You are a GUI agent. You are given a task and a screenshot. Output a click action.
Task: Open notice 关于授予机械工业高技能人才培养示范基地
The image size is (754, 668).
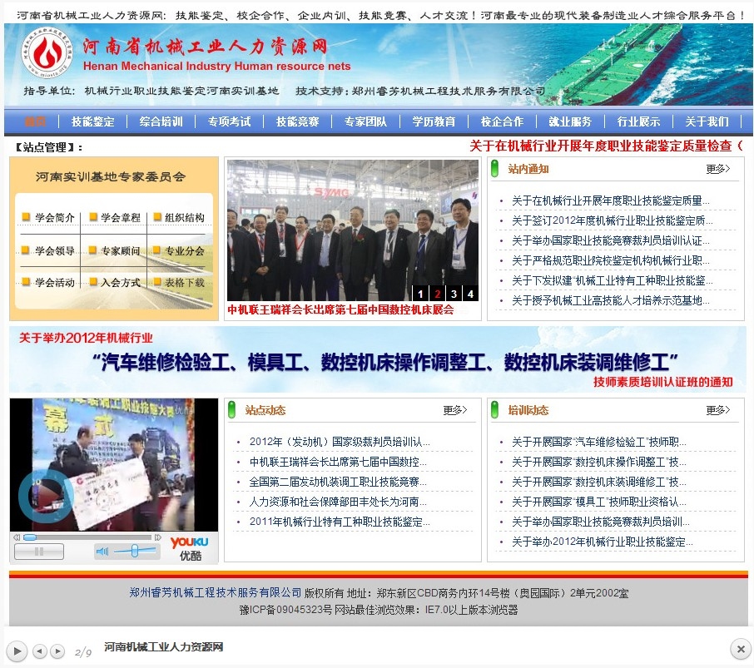pos(610,301)
